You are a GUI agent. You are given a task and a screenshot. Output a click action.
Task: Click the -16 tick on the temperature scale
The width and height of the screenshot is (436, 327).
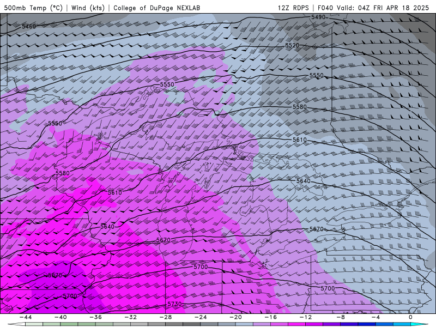(x=270, y=317)
